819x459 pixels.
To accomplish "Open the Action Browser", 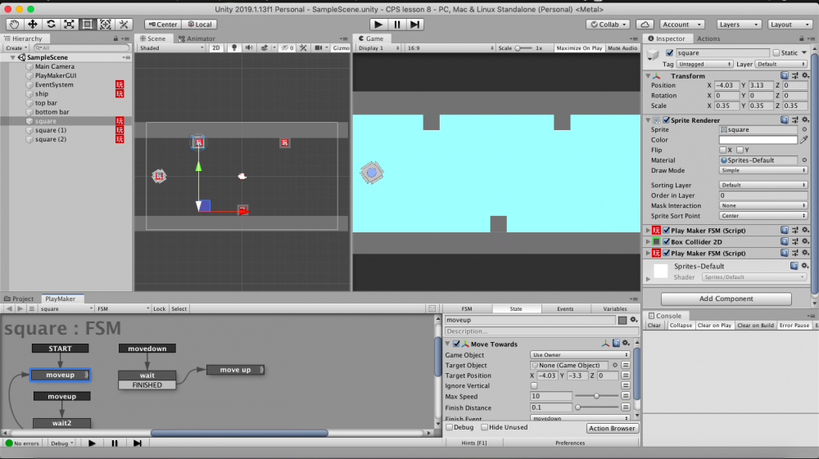I will [612, 428].
